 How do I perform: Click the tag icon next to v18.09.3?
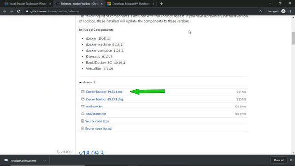pyautogui.click(x=59, y=152)
